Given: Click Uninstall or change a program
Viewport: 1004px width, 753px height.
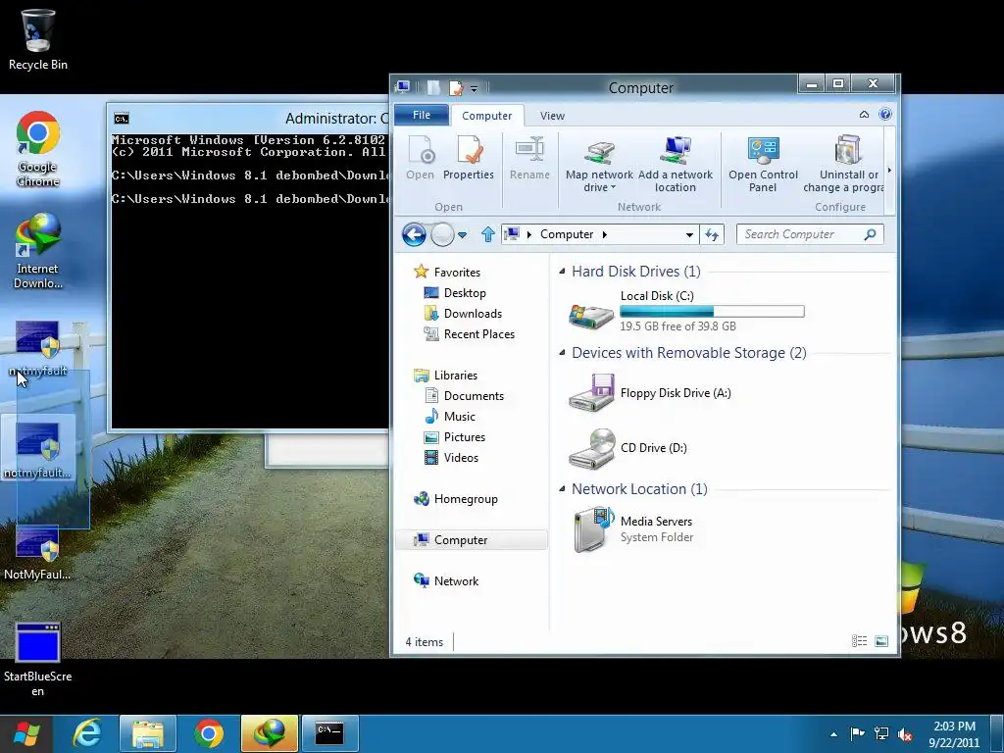Looking at the screenshot, I should (844, 165).
